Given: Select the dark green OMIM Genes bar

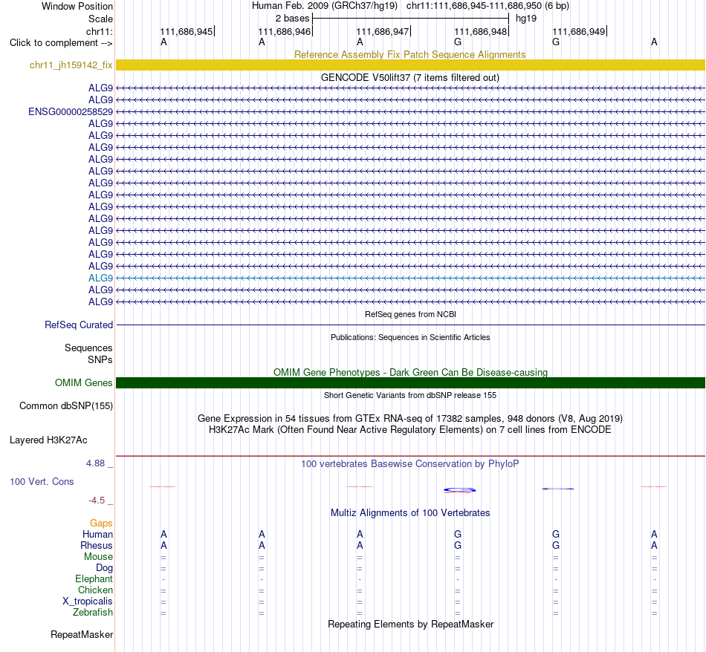Looking at the screenshot, I should (410, 383).
